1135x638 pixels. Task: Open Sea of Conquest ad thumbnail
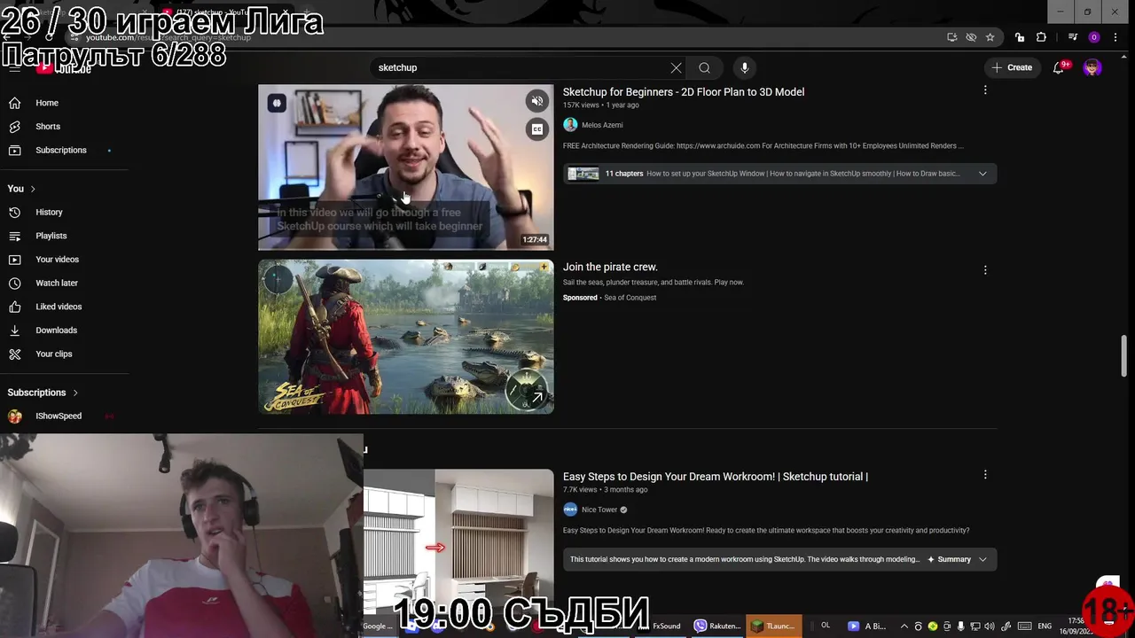[x=405, y=337]
